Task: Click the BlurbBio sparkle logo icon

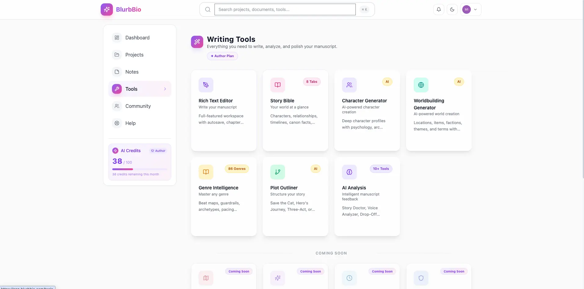Action: [x=107, y=9]
